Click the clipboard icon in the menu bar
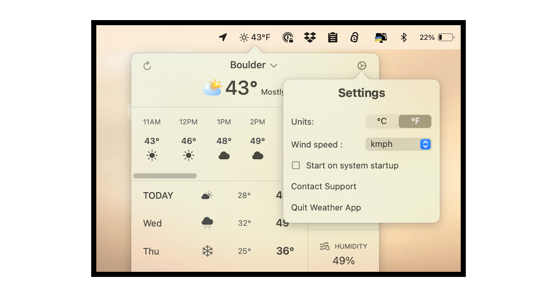The height and width of the screenshot is (297, 557). coord(332,37)
